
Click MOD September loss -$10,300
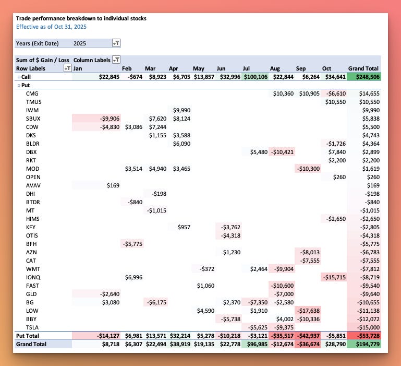click(x=308, y=169)
